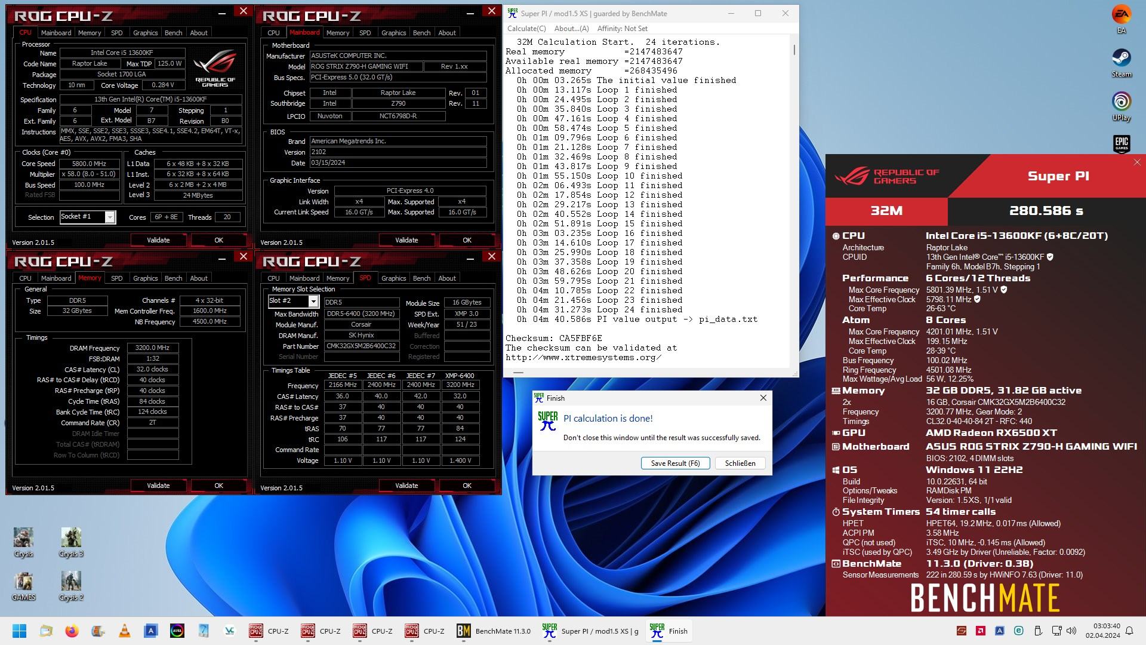Open the Calculate(C) menu in Super PI

[x=526, y=29]
